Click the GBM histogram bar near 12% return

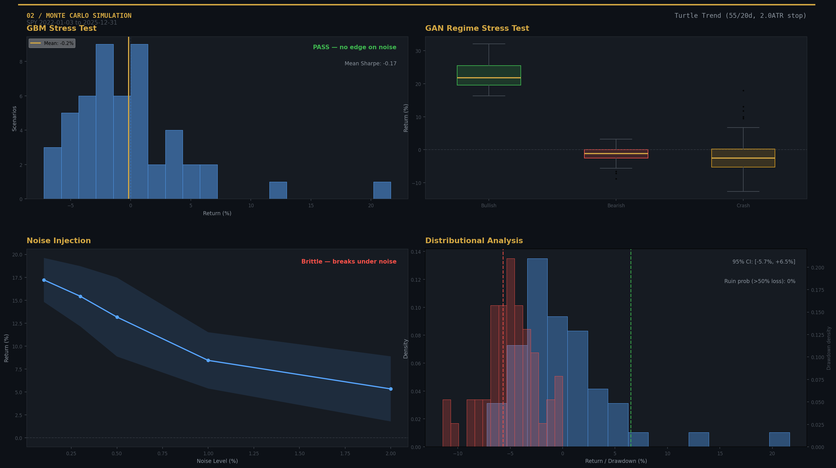pyautogui.click(x=278, y=190)
